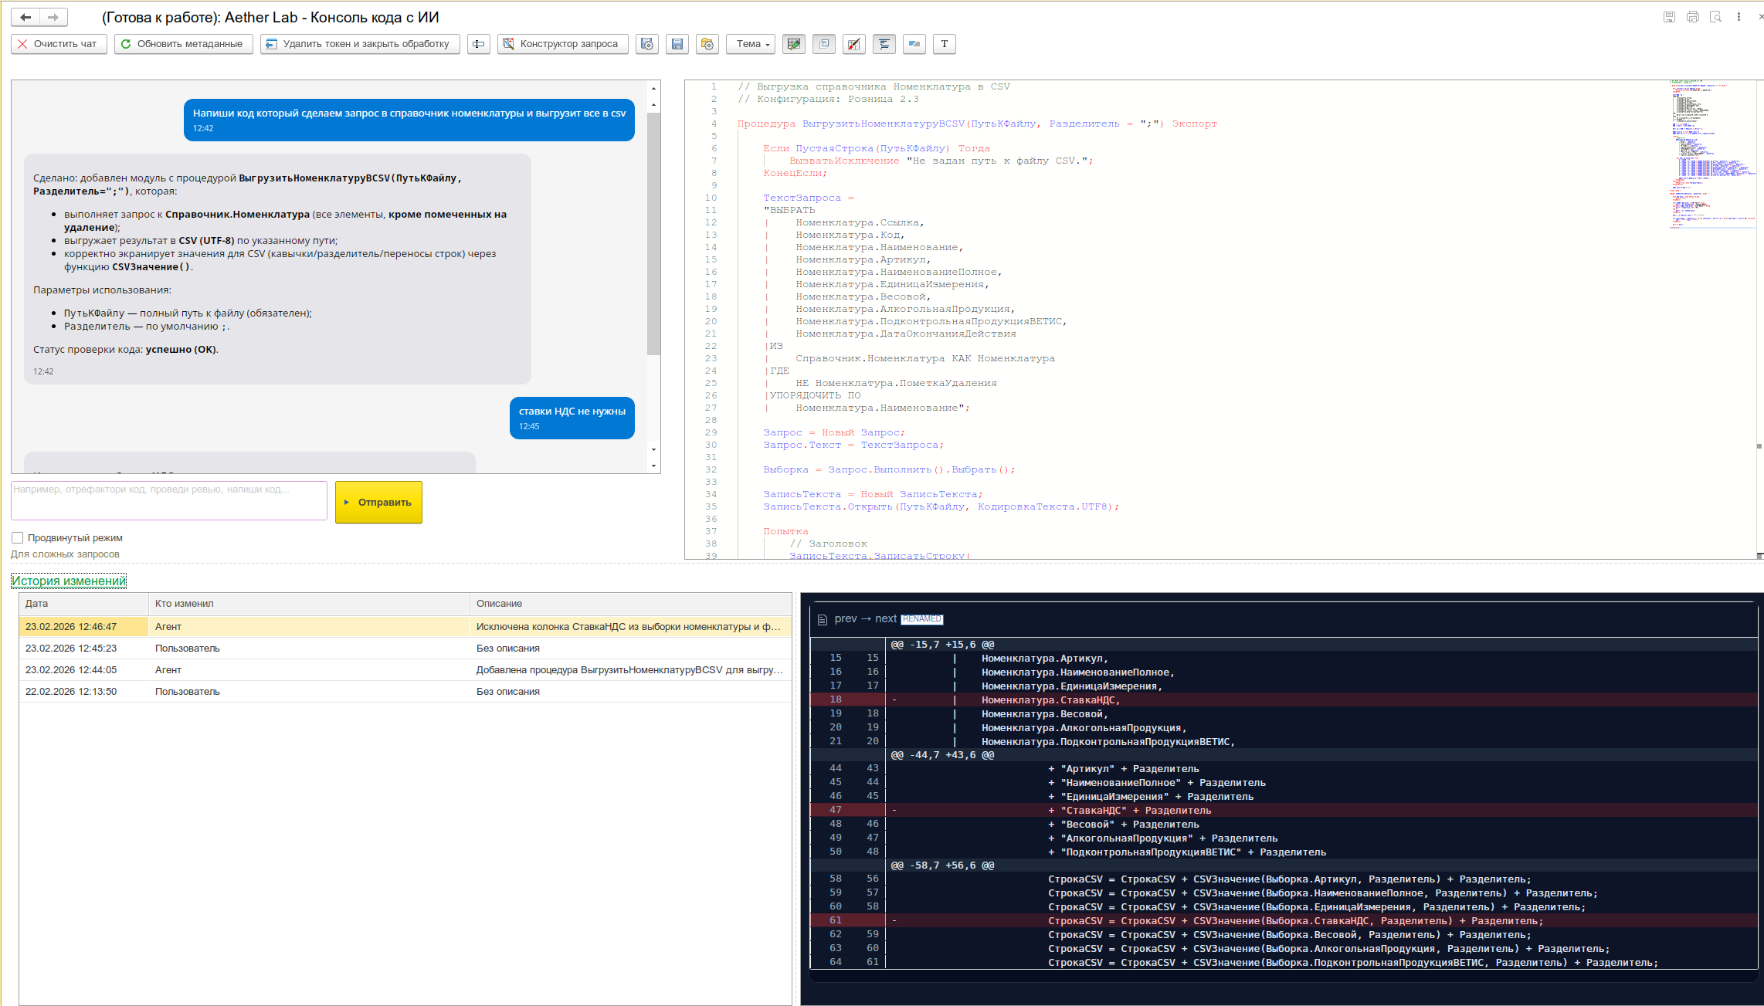This screenshot has height=1006, width=1764.
Task: Click the save-with-gear settings icon
Action: point(646,44)
